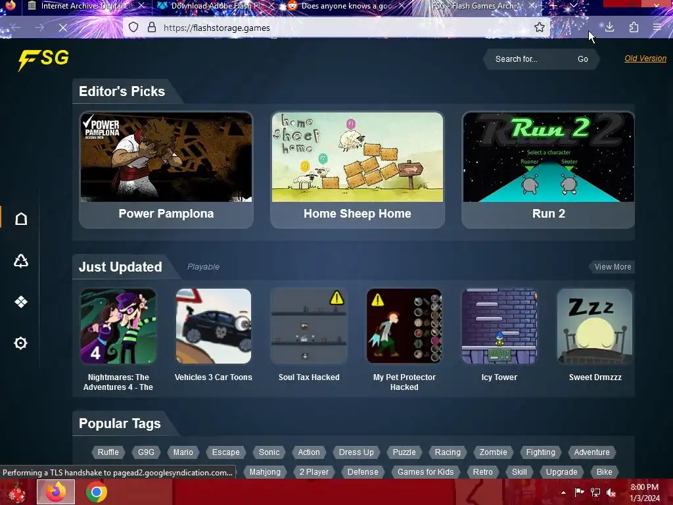The image size is (673, 505).
Task: Open the settings gear sidebar icon
Action: coord(20,343)
